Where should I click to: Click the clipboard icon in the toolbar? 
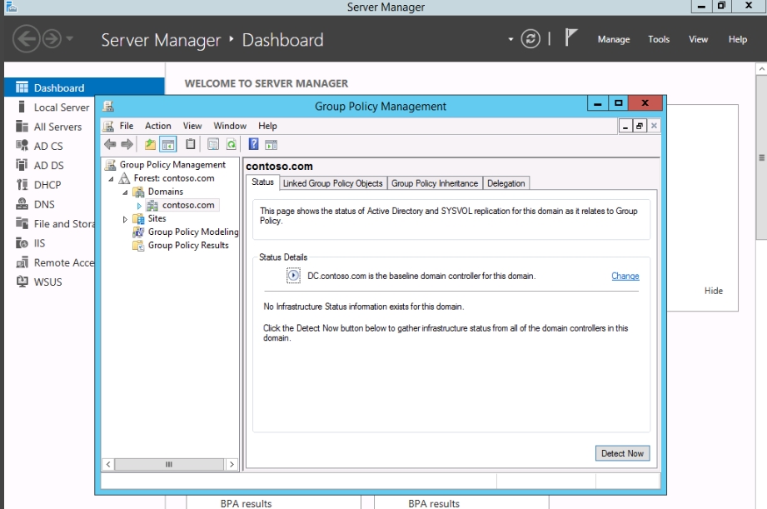190,144
